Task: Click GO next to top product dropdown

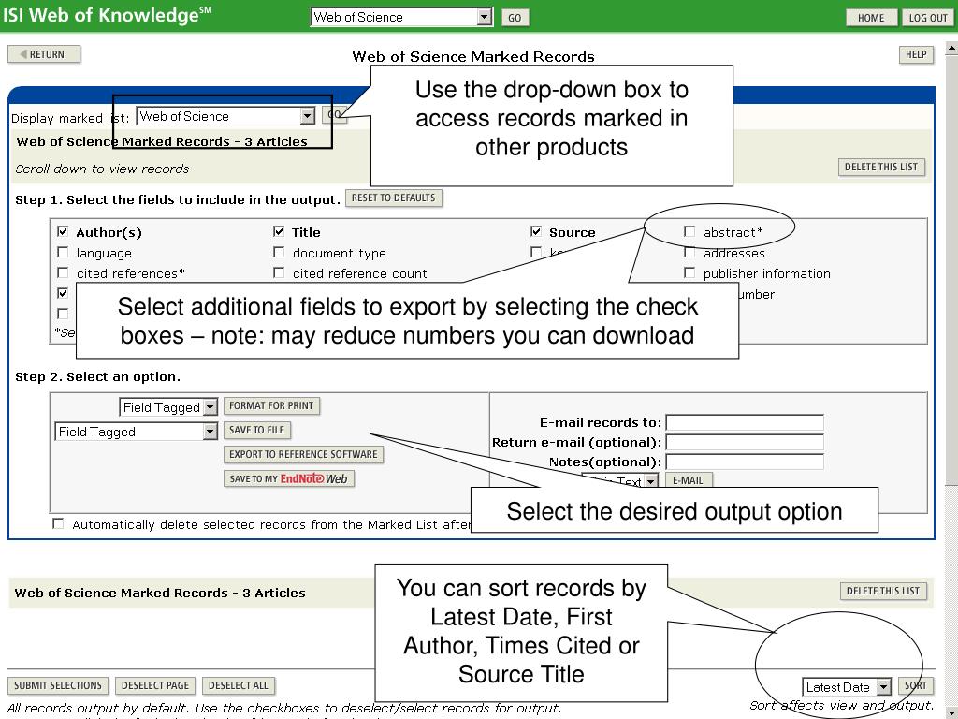Action: [x=515, y=18]
